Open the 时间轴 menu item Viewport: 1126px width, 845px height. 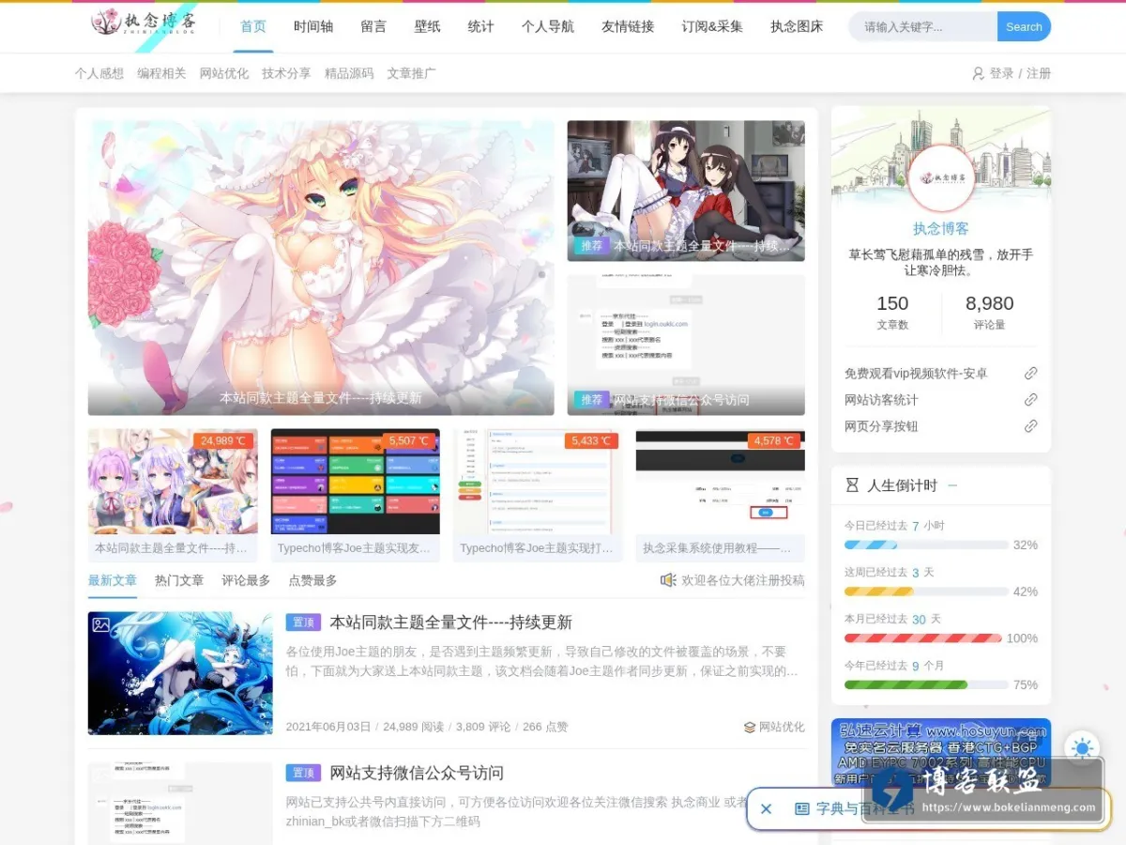pyautogui.click(x=313, y=26)
